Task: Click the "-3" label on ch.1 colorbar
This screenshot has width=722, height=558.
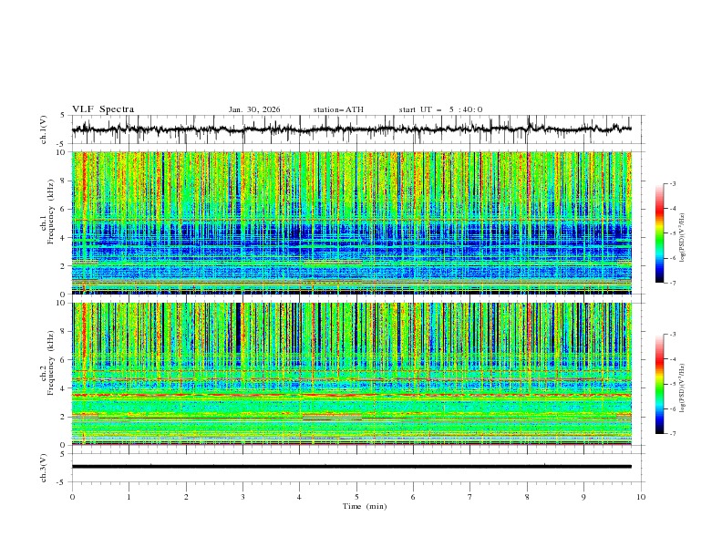Action: 672,183
